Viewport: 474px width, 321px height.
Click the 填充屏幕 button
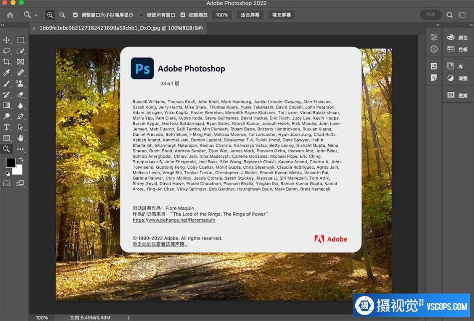pos(281,15)
